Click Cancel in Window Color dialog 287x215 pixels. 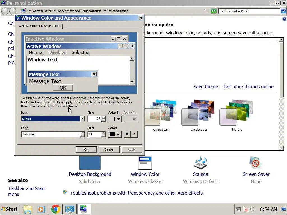tap(109, 149)
